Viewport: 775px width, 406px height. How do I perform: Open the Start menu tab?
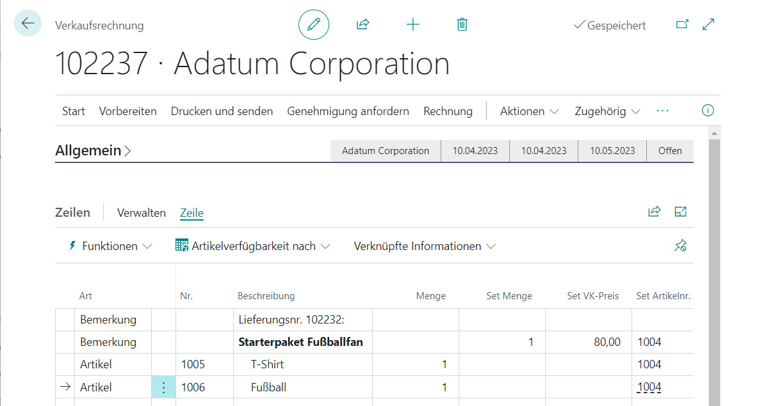point(74,111)
